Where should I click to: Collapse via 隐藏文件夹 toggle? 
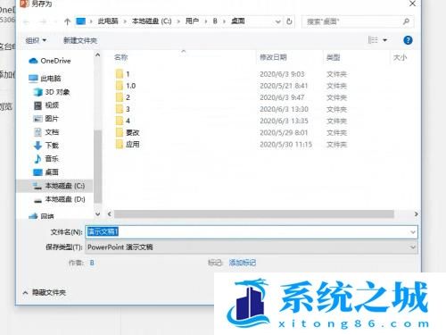click(45, 292)
